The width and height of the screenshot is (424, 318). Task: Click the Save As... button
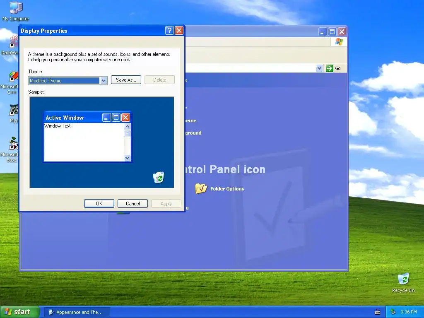[126, 80]
